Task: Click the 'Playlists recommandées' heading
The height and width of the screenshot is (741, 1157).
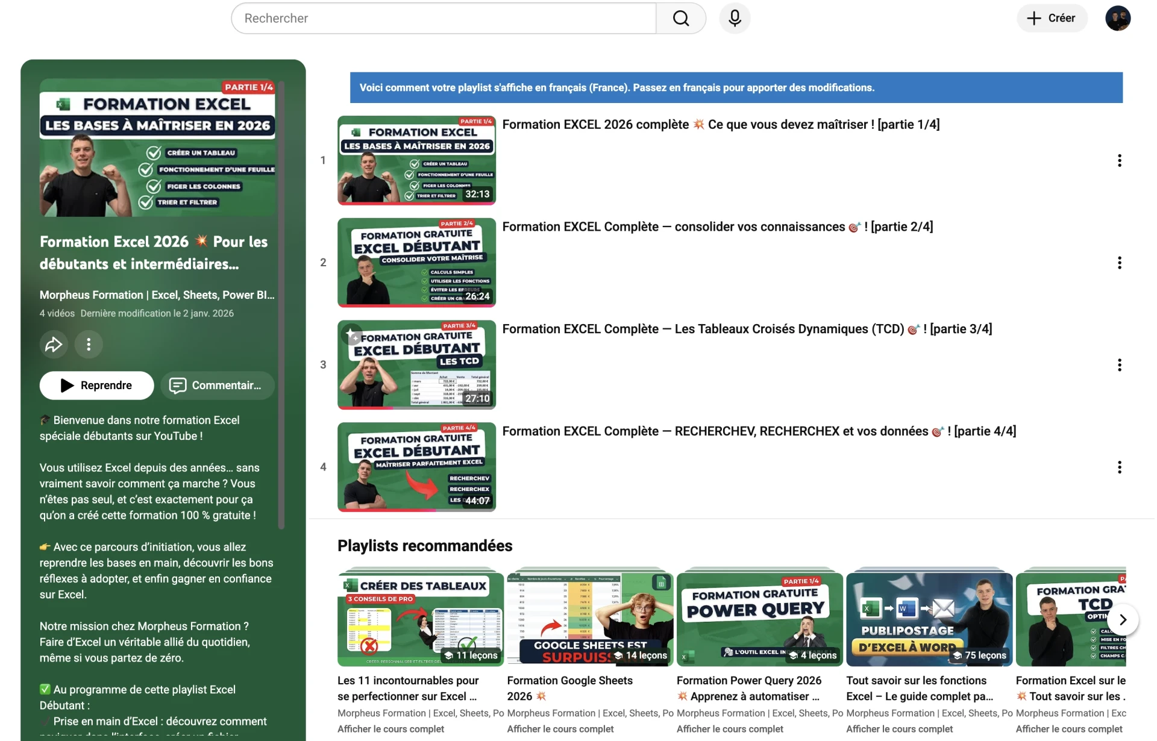Action: point(425,546)
